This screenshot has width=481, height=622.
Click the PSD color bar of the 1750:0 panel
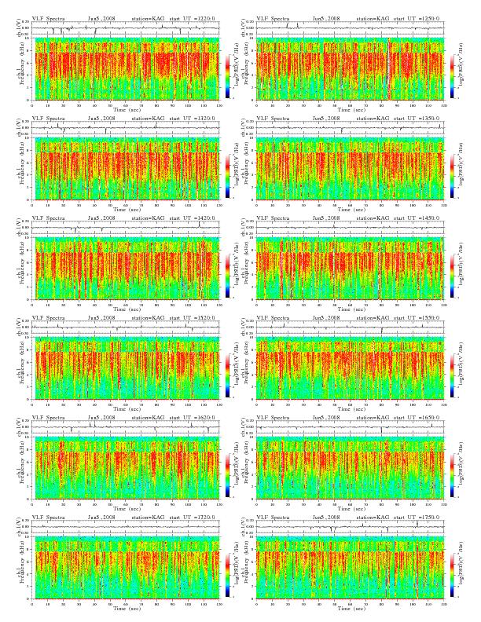click(452, 575)
